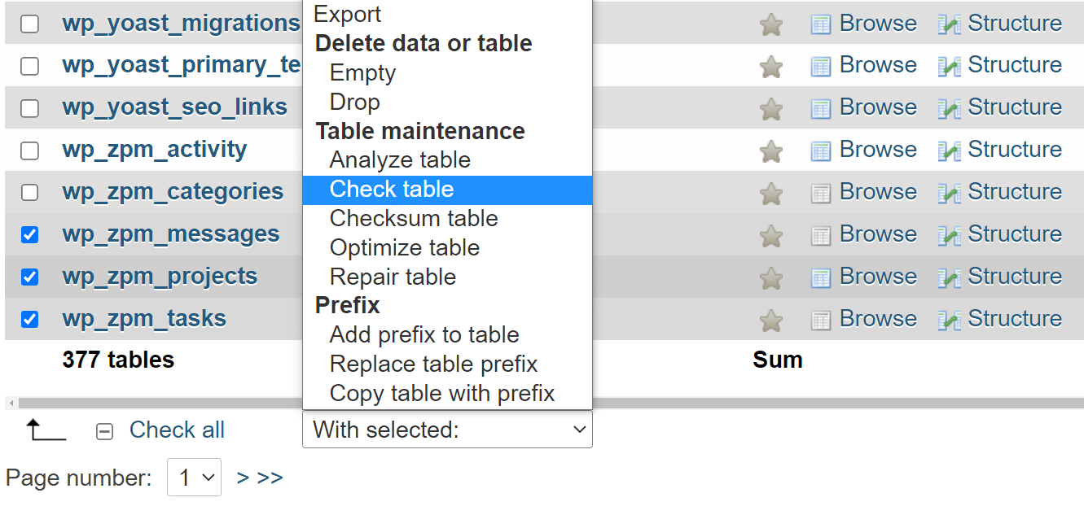Select 'Optimize table' in the menu
The width and height of the screenshot is (1084, 528).
(x=404, y=247)
